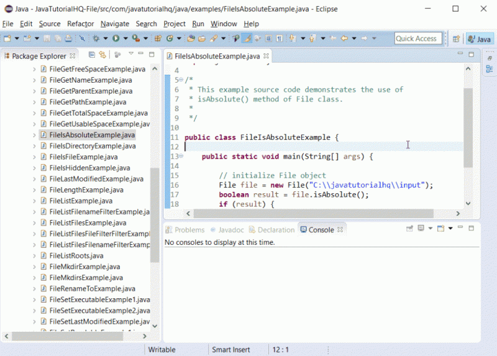Click the Run External Tools icon

tap(136, 39)
